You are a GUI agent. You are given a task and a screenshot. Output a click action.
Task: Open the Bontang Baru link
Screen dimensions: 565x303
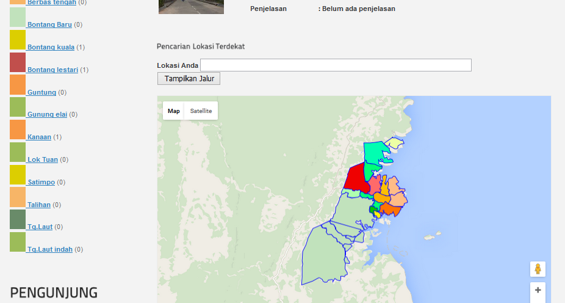[x=49, y=24]
